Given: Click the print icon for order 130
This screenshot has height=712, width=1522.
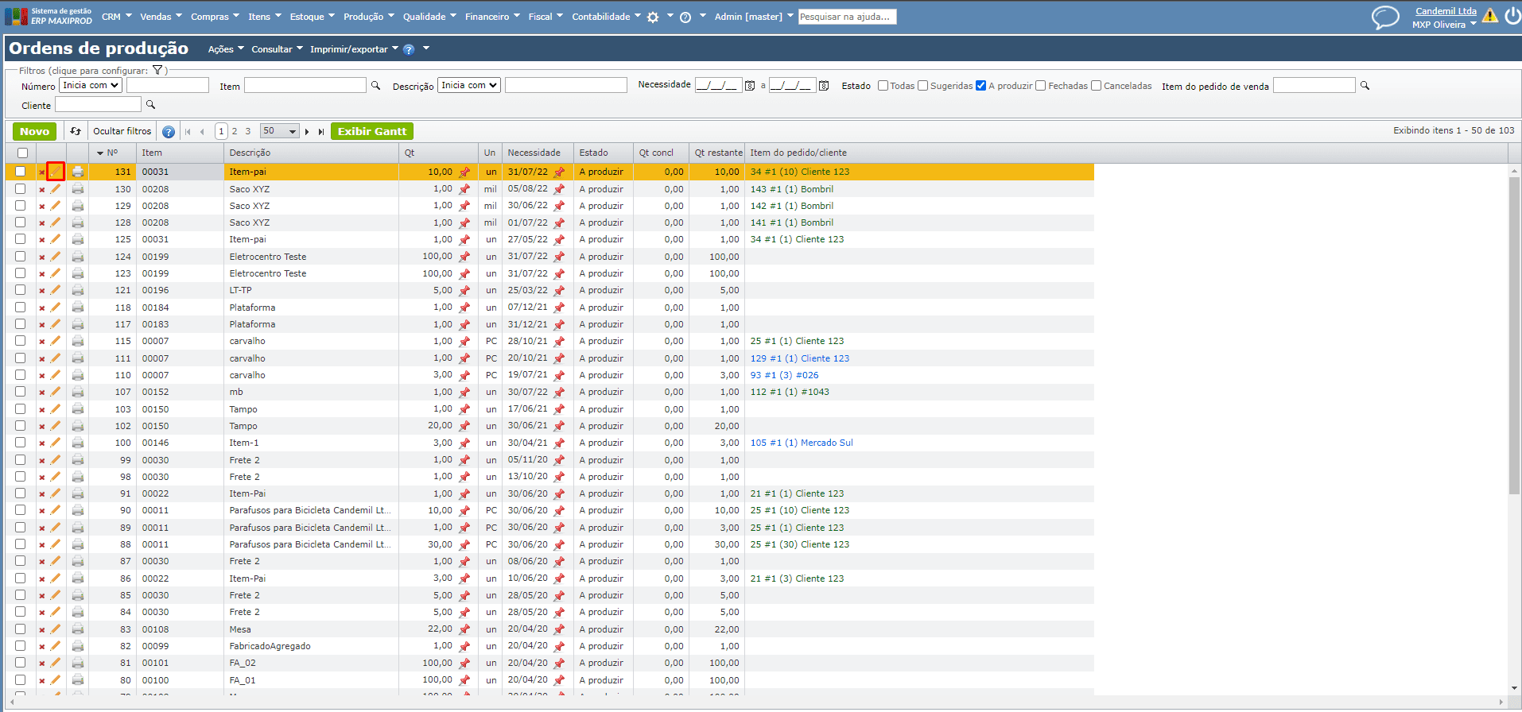Looking at the screenshot, I should [78, 189].
